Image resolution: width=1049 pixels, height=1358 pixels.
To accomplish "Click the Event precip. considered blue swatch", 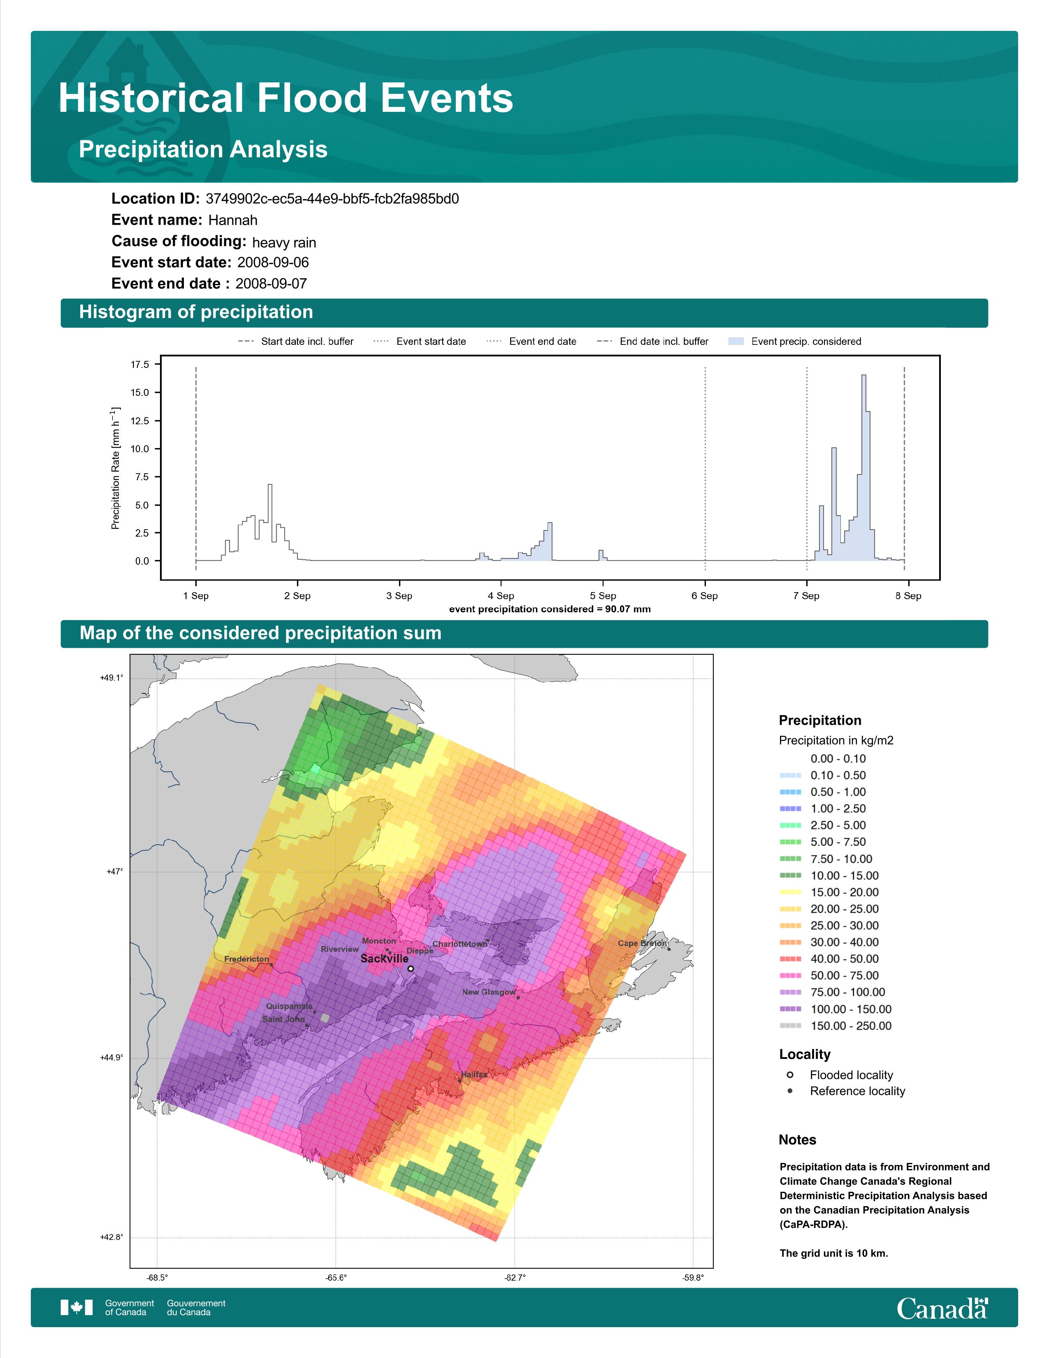I will (x=736, y=342).
